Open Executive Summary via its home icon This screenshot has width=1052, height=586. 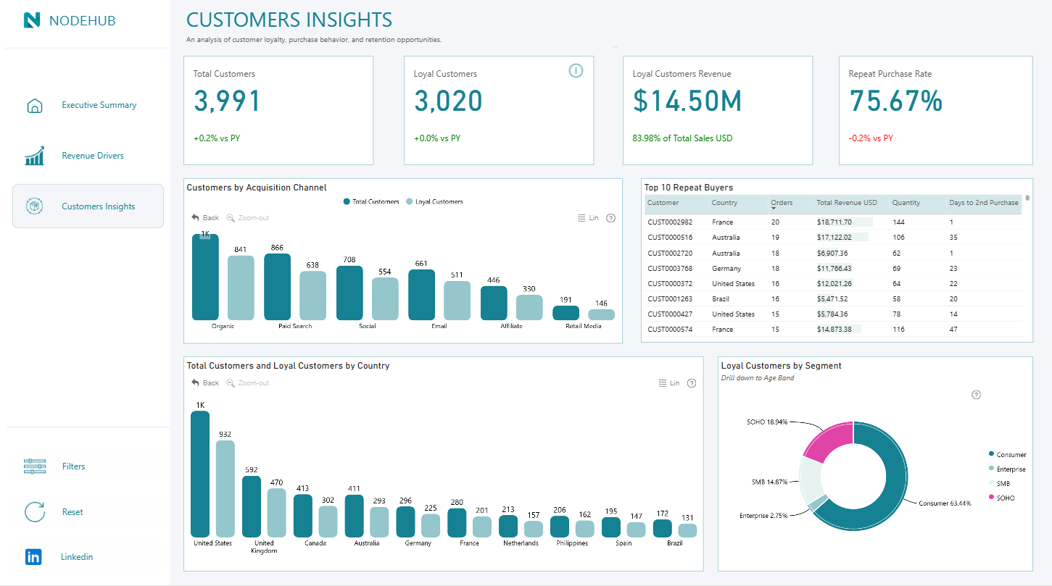pyautogui.click(x=34, y=106)
